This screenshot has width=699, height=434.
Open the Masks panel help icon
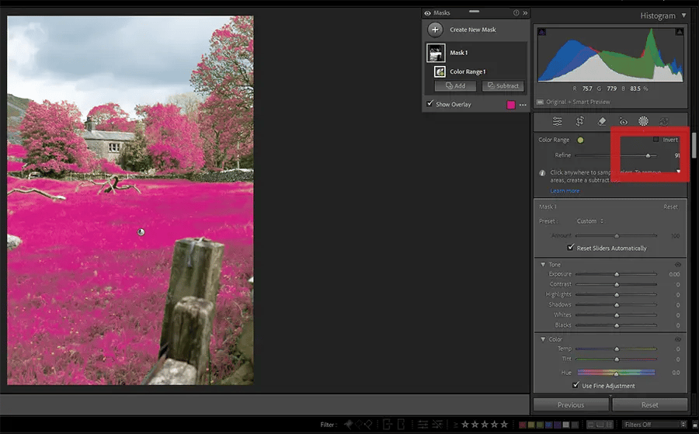[516, 13]
